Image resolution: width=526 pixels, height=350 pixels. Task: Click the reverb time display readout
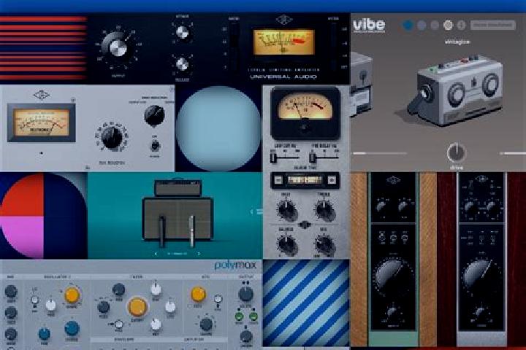305,180
